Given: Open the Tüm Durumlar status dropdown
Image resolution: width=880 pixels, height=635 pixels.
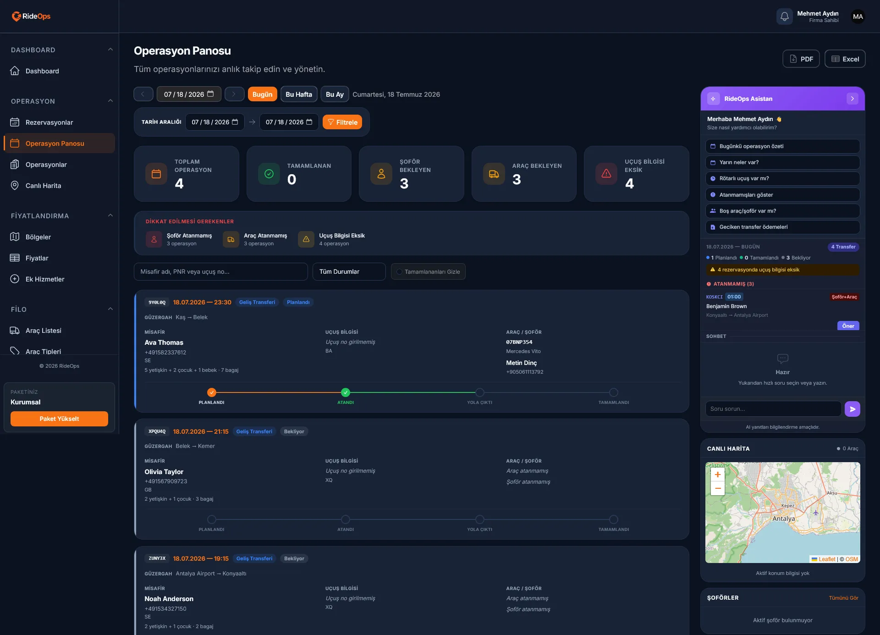Looking at the screenshot, I should (349, 272).
